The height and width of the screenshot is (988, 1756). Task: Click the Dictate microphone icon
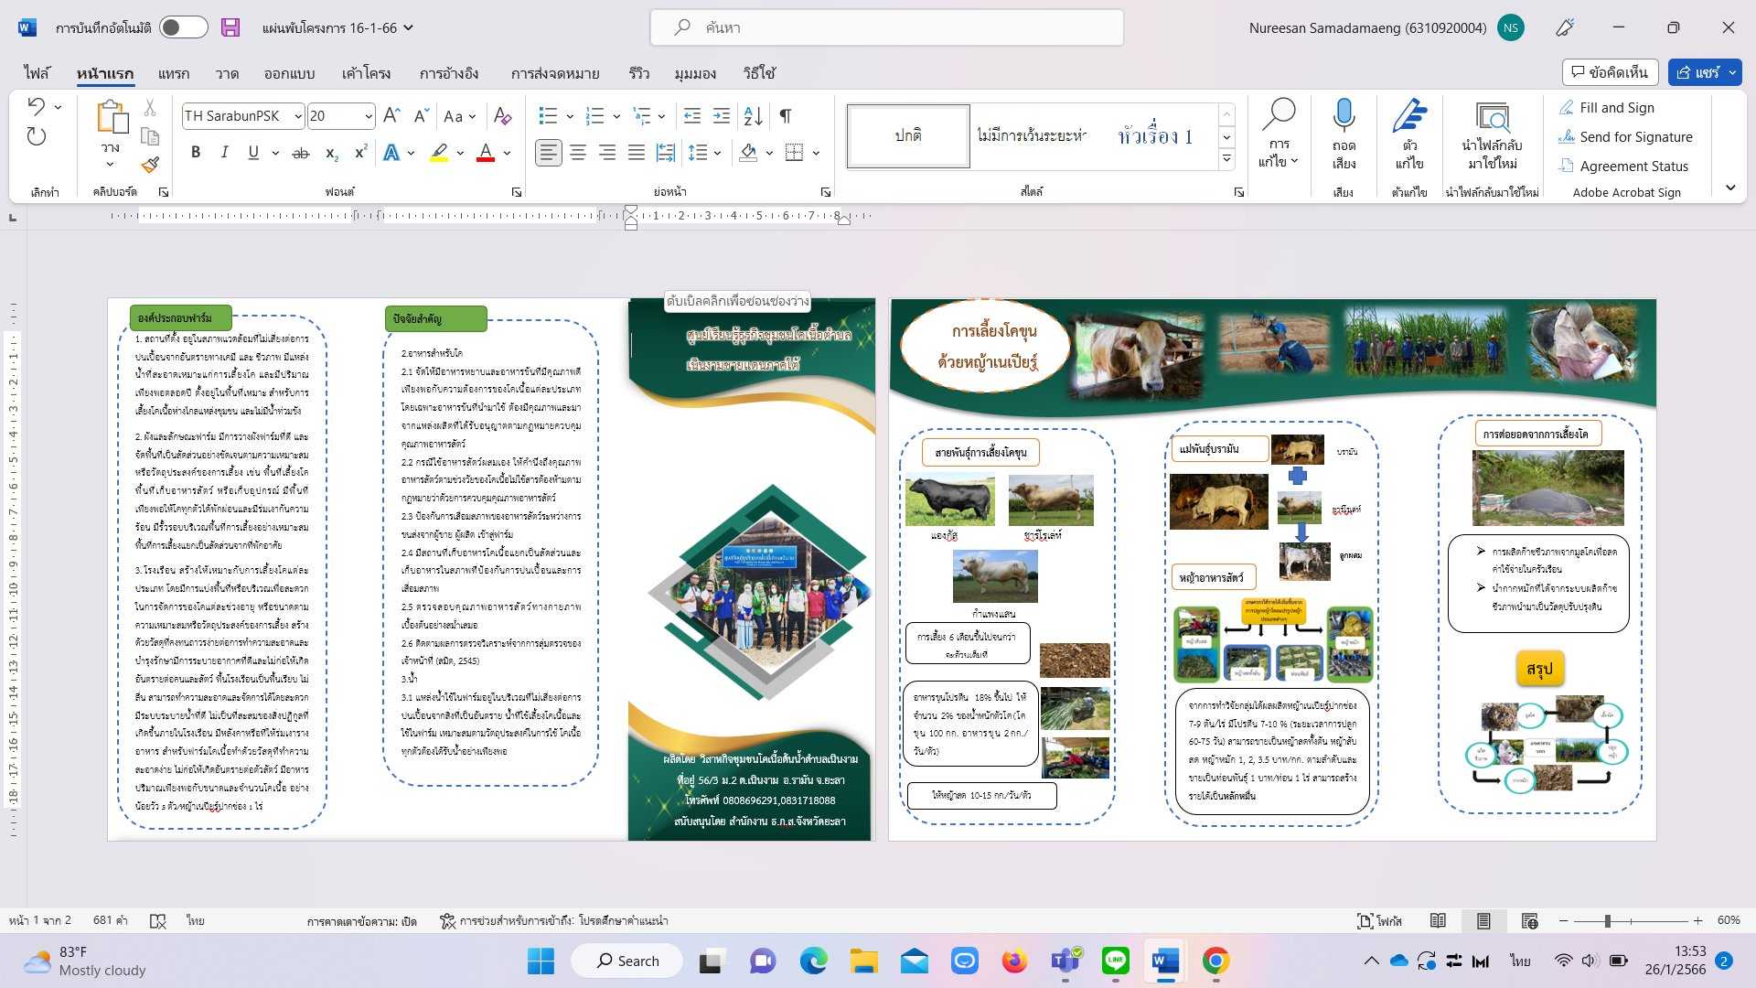[1344, 117]
